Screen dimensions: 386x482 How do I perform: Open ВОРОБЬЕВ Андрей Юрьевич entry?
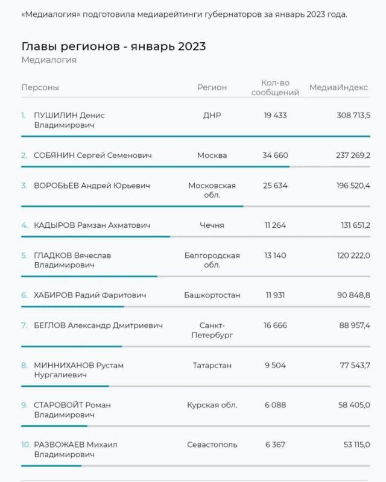coord(92,186)
